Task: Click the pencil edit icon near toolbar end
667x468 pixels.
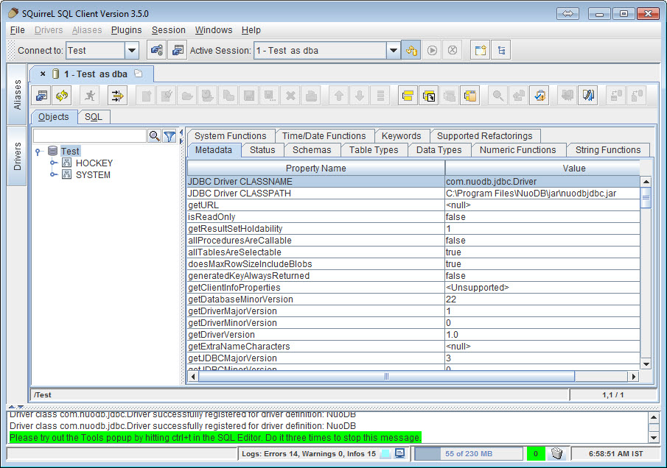Action: pos(588,96)
